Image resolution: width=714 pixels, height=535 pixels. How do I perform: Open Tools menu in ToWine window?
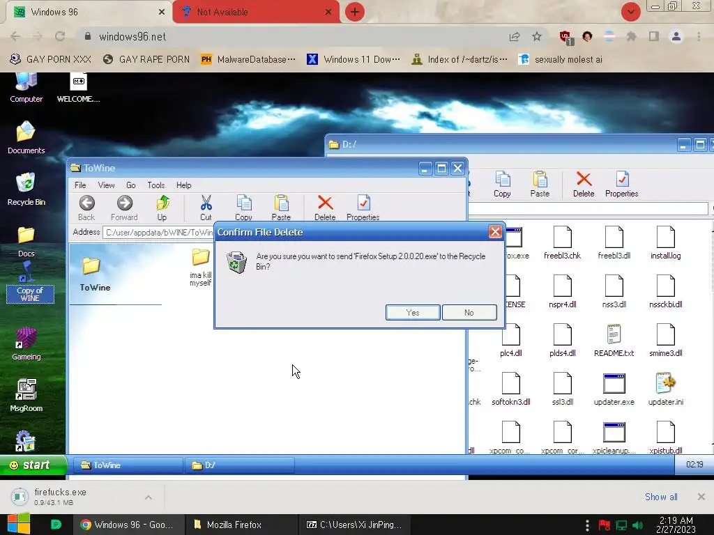click(x=155, y=185)
